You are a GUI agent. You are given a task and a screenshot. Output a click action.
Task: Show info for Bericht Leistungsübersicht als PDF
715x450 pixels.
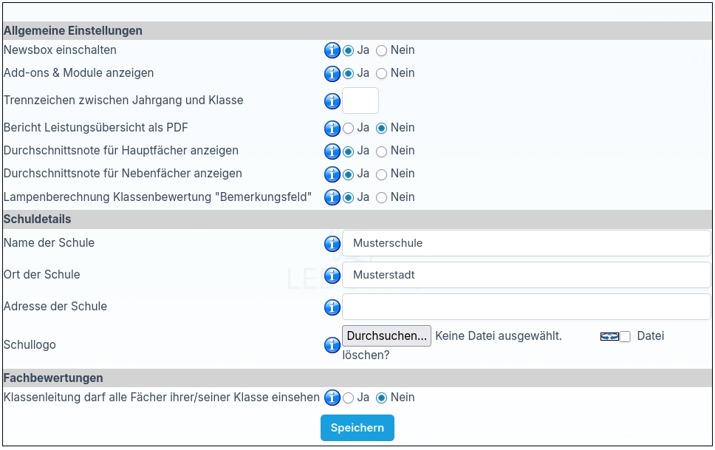(332, 129)
